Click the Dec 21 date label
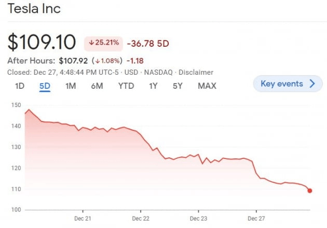The height and width of the screenshot is (228, 327). (83, 218)
